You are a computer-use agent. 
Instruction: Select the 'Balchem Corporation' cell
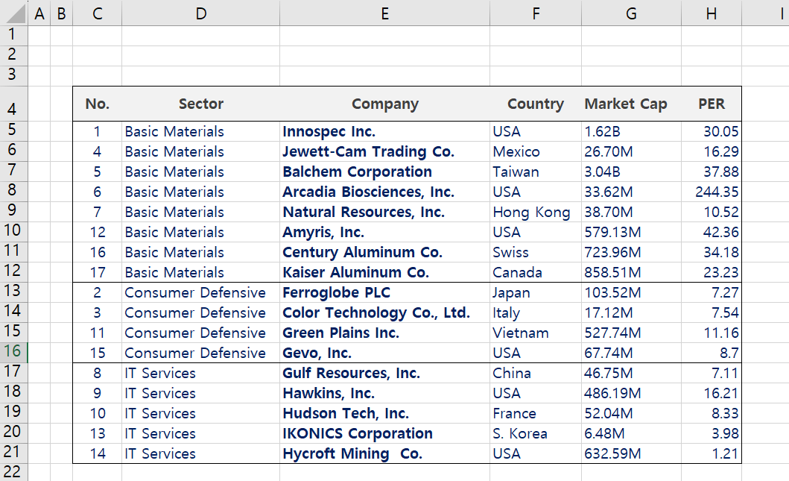(x=384, y=172)
